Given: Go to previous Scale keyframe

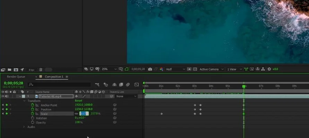Looking at the screenshot, I should click(x=3, y=114).
